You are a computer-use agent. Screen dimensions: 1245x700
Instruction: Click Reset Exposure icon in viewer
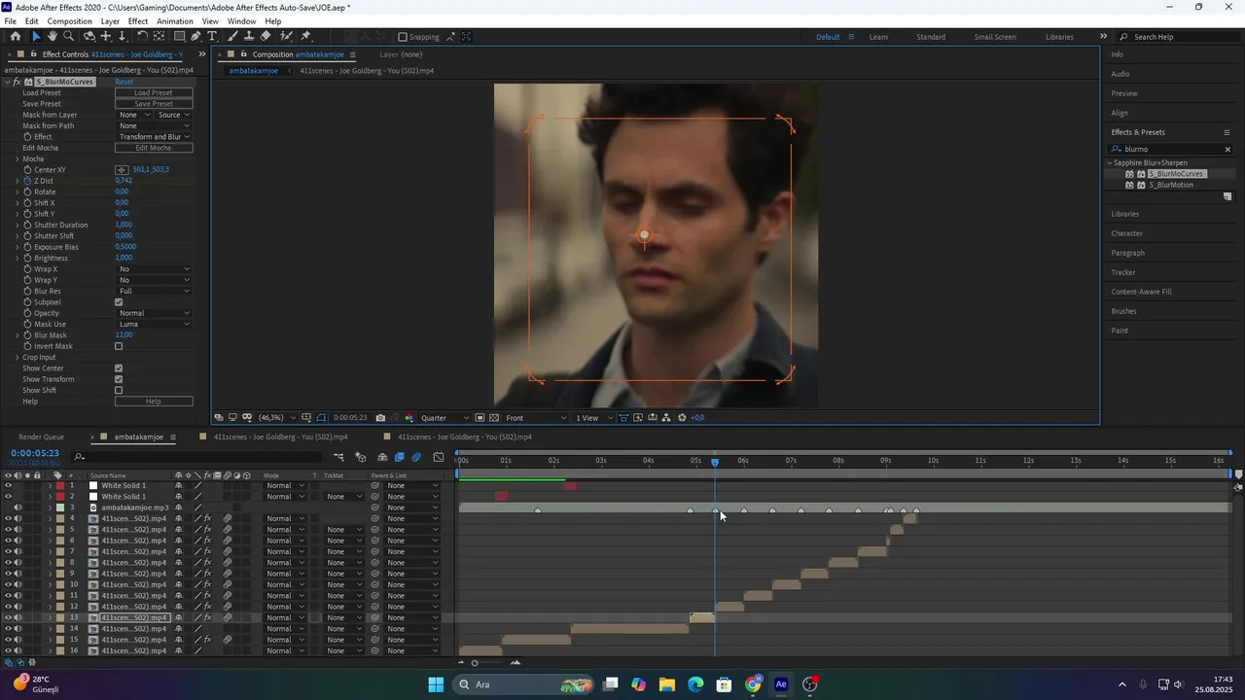click(x=682, y=418)
